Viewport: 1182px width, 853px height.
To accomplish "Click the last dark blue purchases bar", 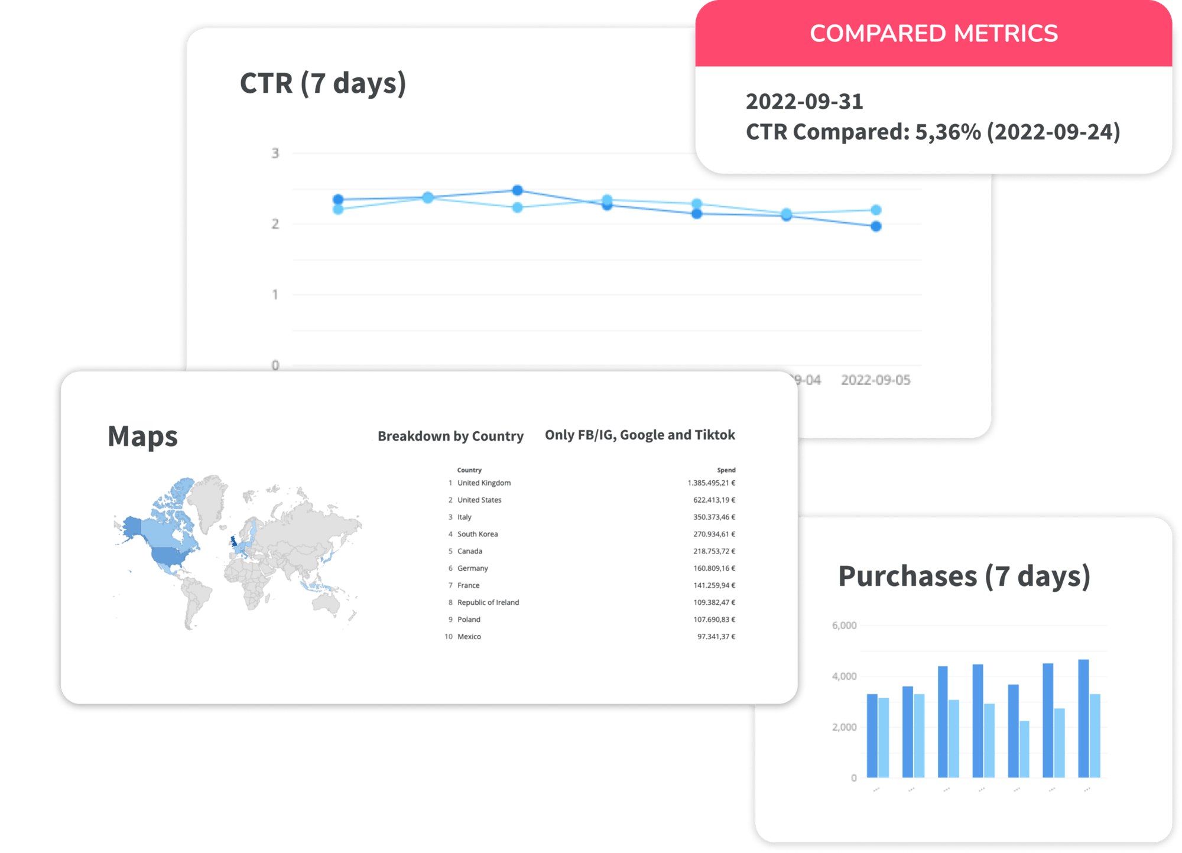I will click(1083, 718).
